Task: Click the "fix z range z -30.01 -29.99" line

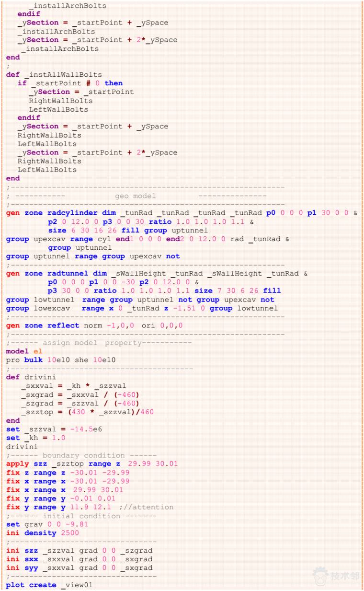Action: pyautogui.click(x=68, y=473)
